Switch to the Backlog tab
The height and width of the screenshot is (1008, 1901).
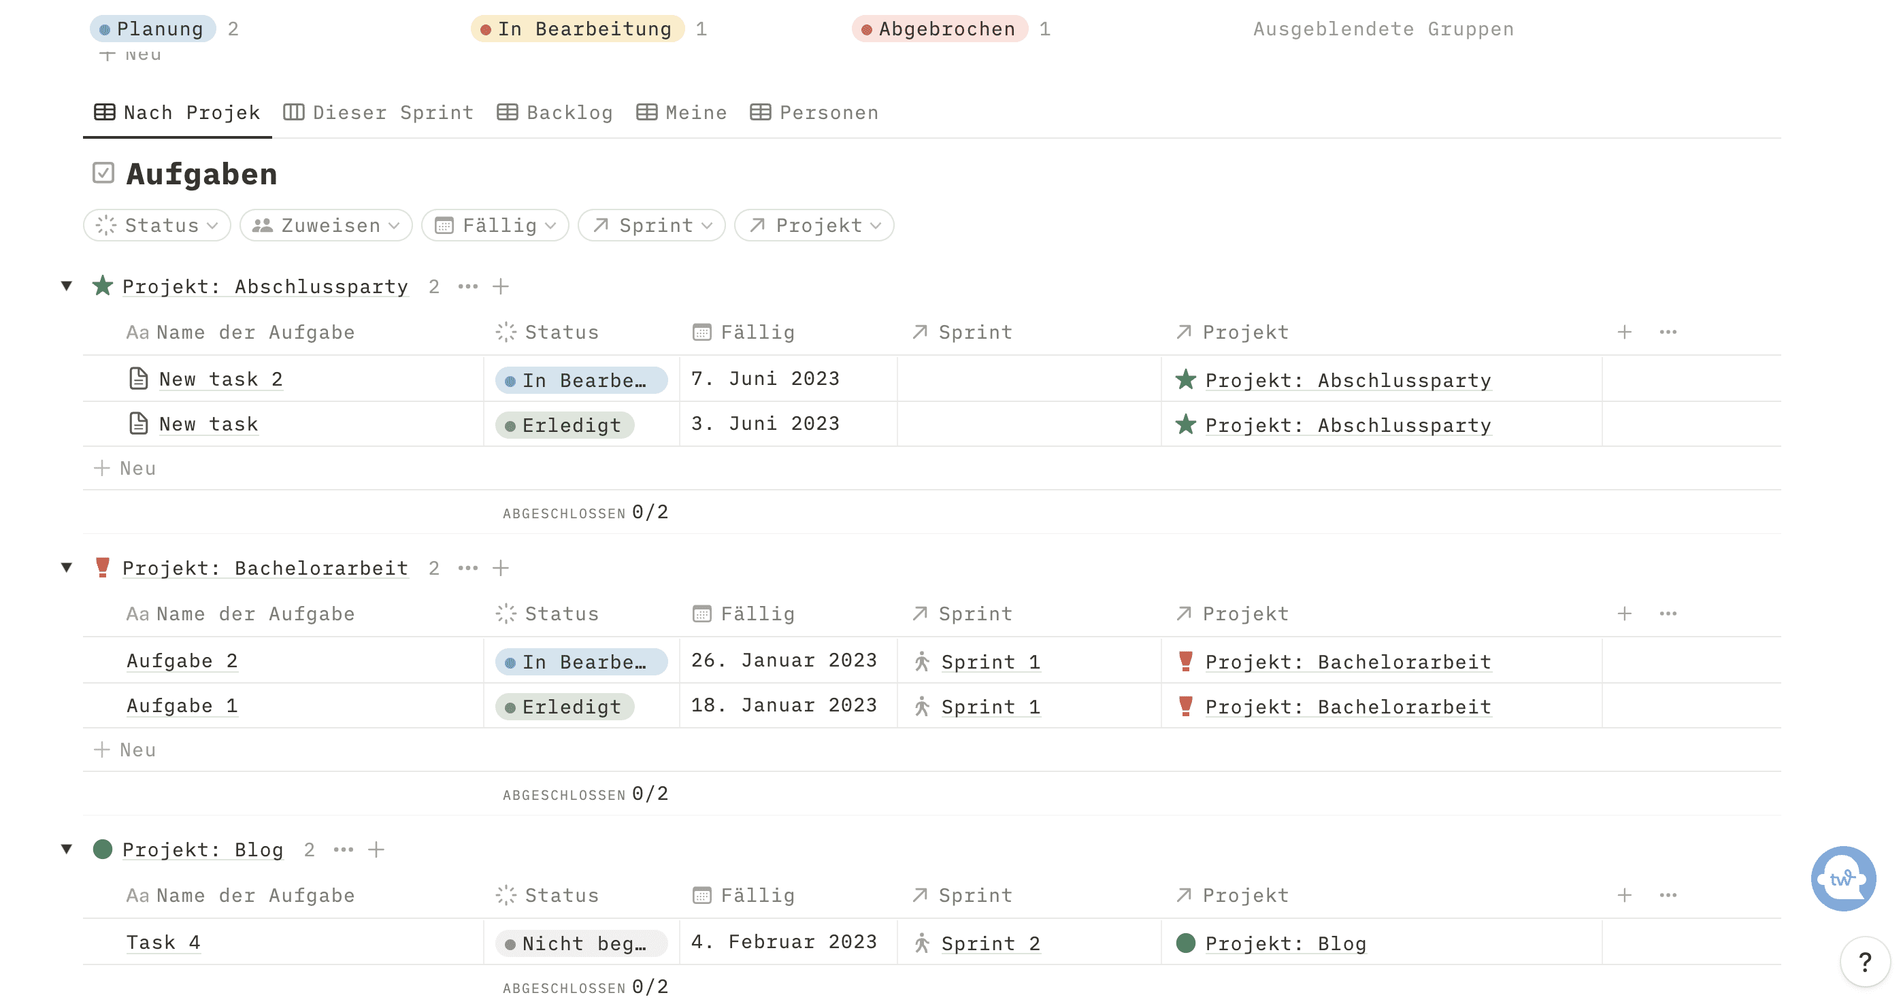pyautogui.click(x=555, y=113)
